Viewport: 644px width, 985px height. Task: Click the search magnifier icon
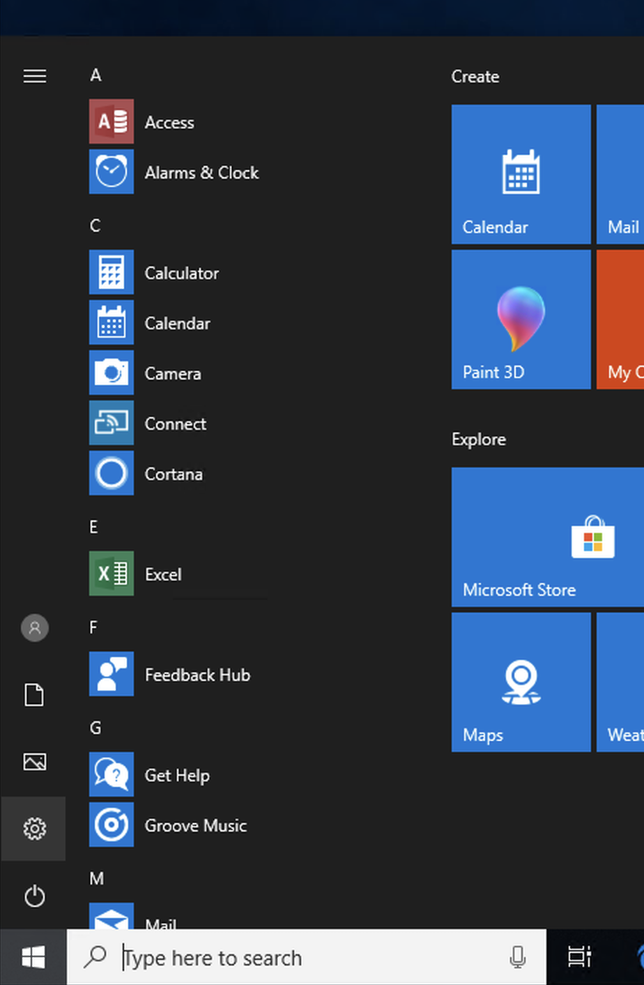[x=95, y=957]
